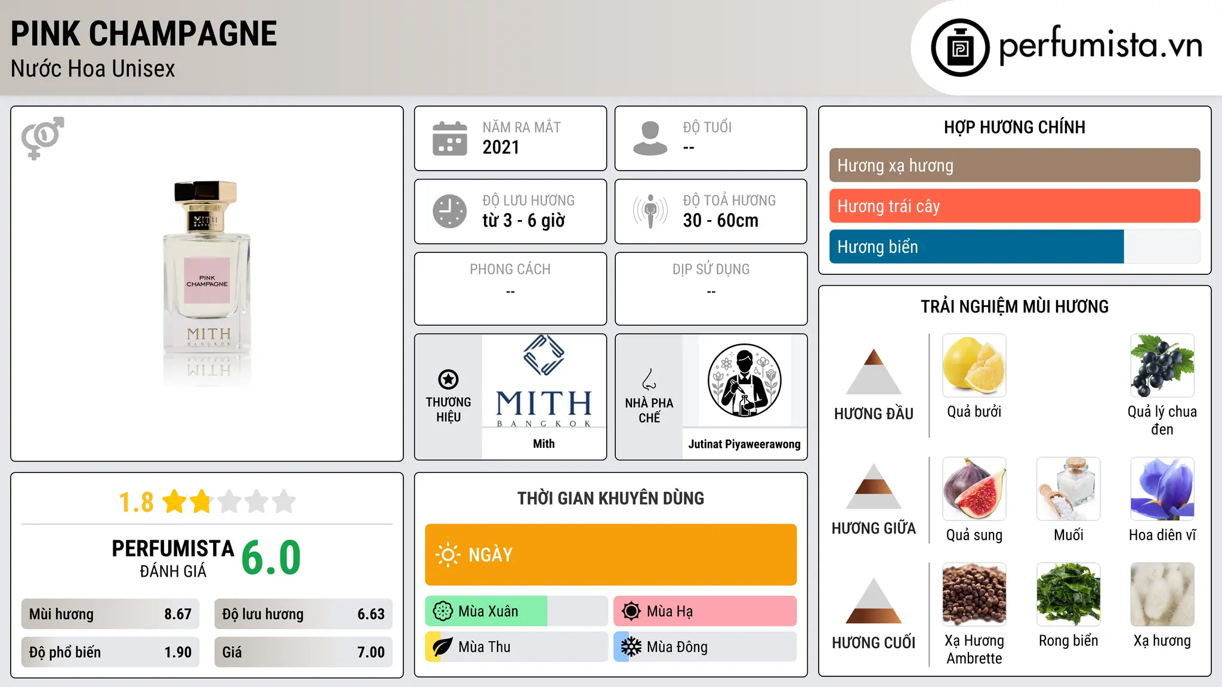Click the orange Ngày recommended time bar
This screenshot has height=687, width=1222.
pos(611,555)
